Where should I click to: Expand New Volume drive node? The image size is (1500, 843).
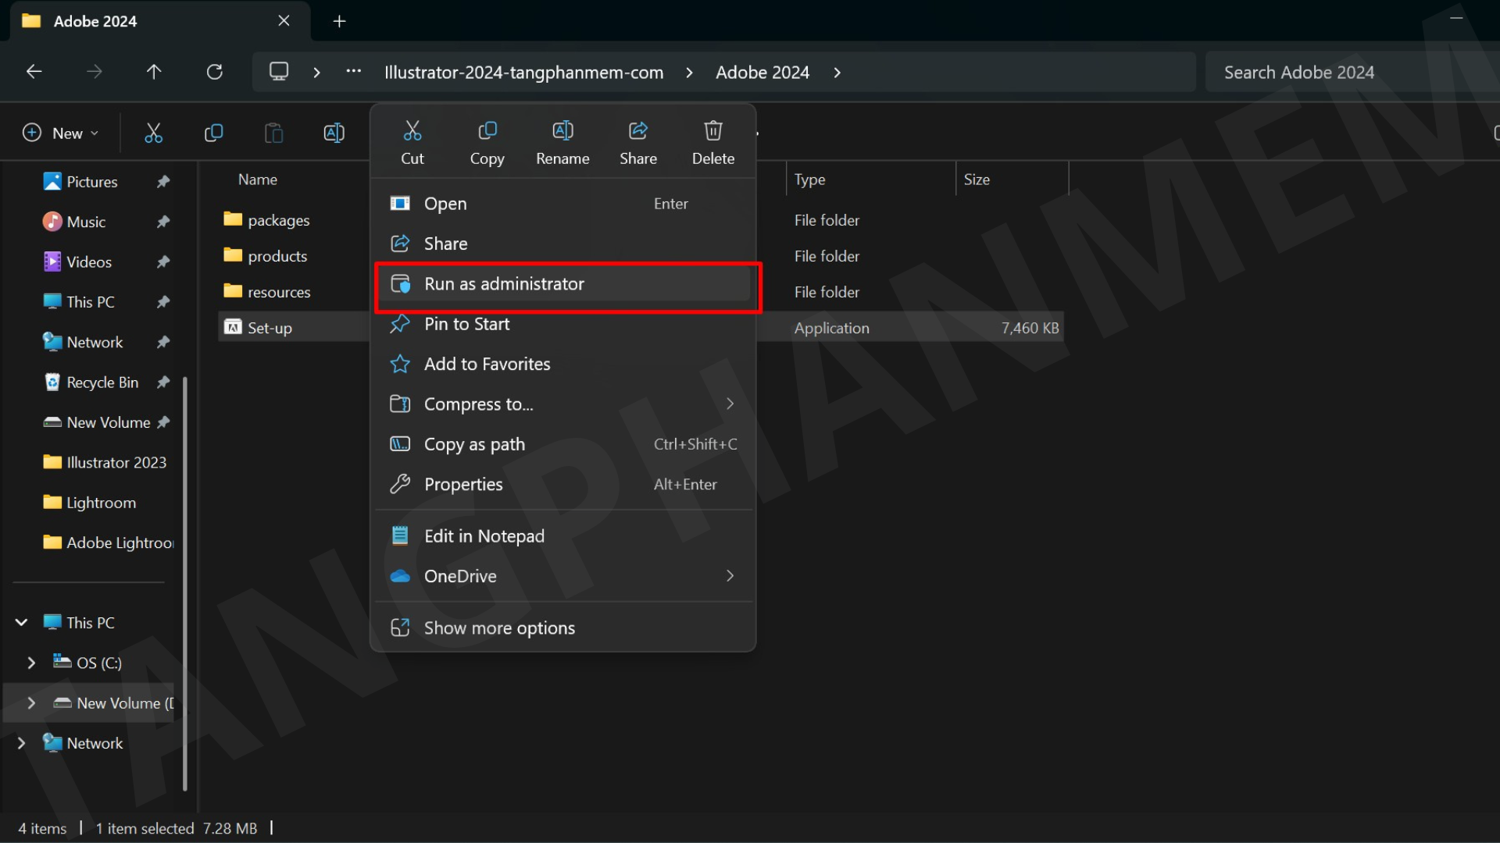31,703
